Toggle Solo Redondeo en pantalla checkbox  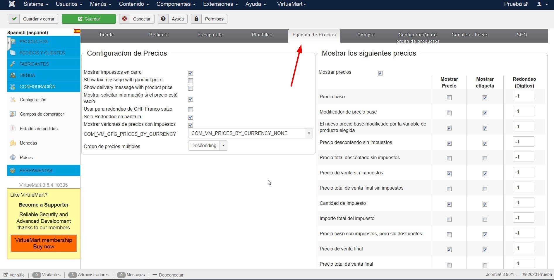coord(191,117)
